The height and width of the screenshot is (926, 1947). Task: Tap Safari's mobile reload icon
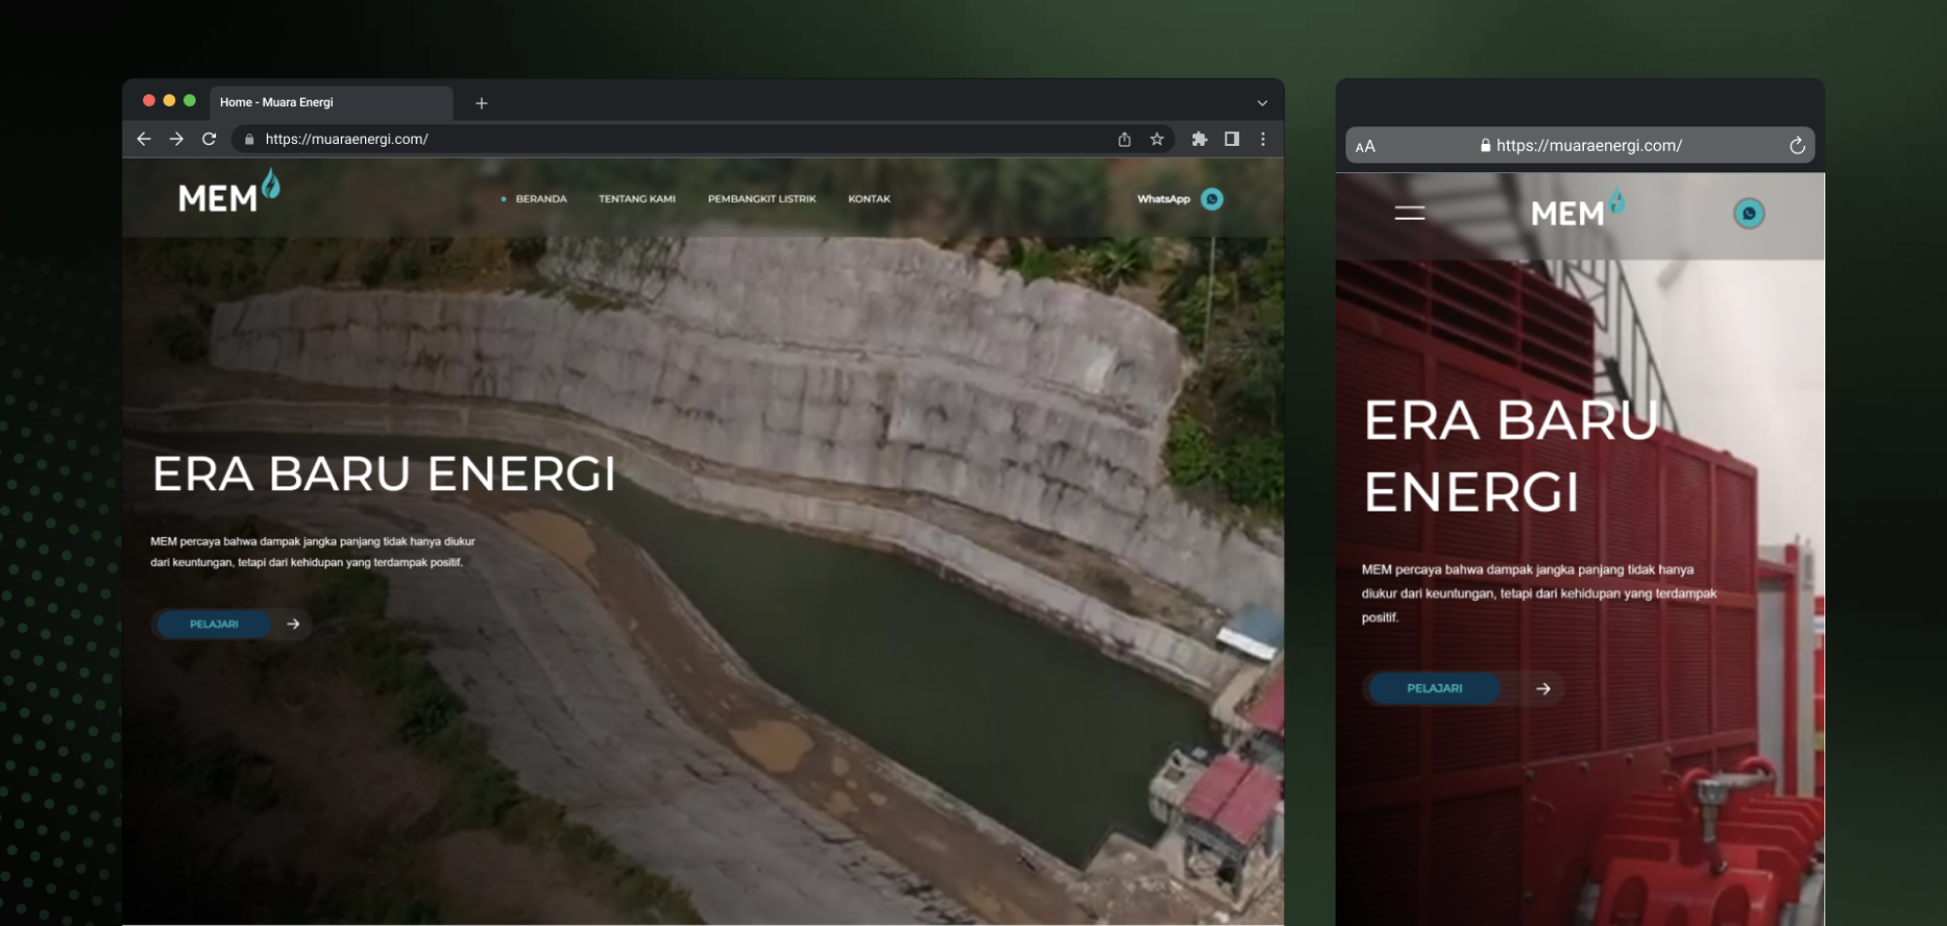pos(1797,145)
